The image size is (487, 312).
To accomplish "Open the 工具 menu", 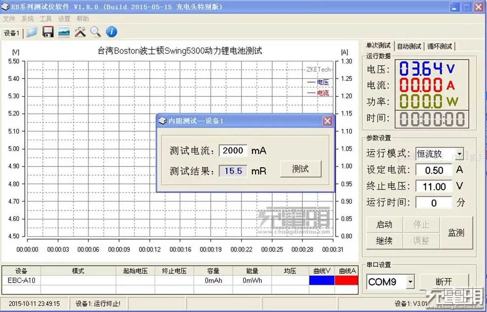I will tap(45, 19).
